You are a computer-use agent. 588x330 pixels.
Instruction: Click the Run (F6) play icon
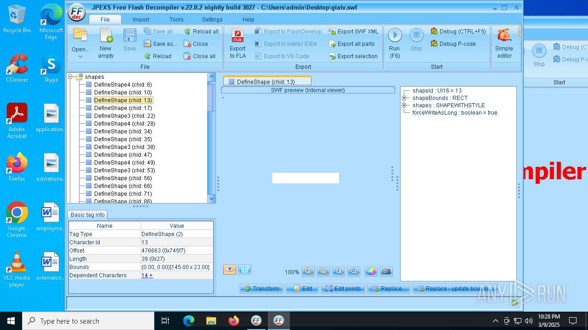pos(395,35)
